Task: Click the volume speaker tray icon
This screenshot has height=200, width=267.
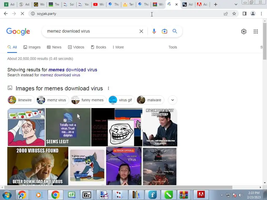Action: [241, 195]
